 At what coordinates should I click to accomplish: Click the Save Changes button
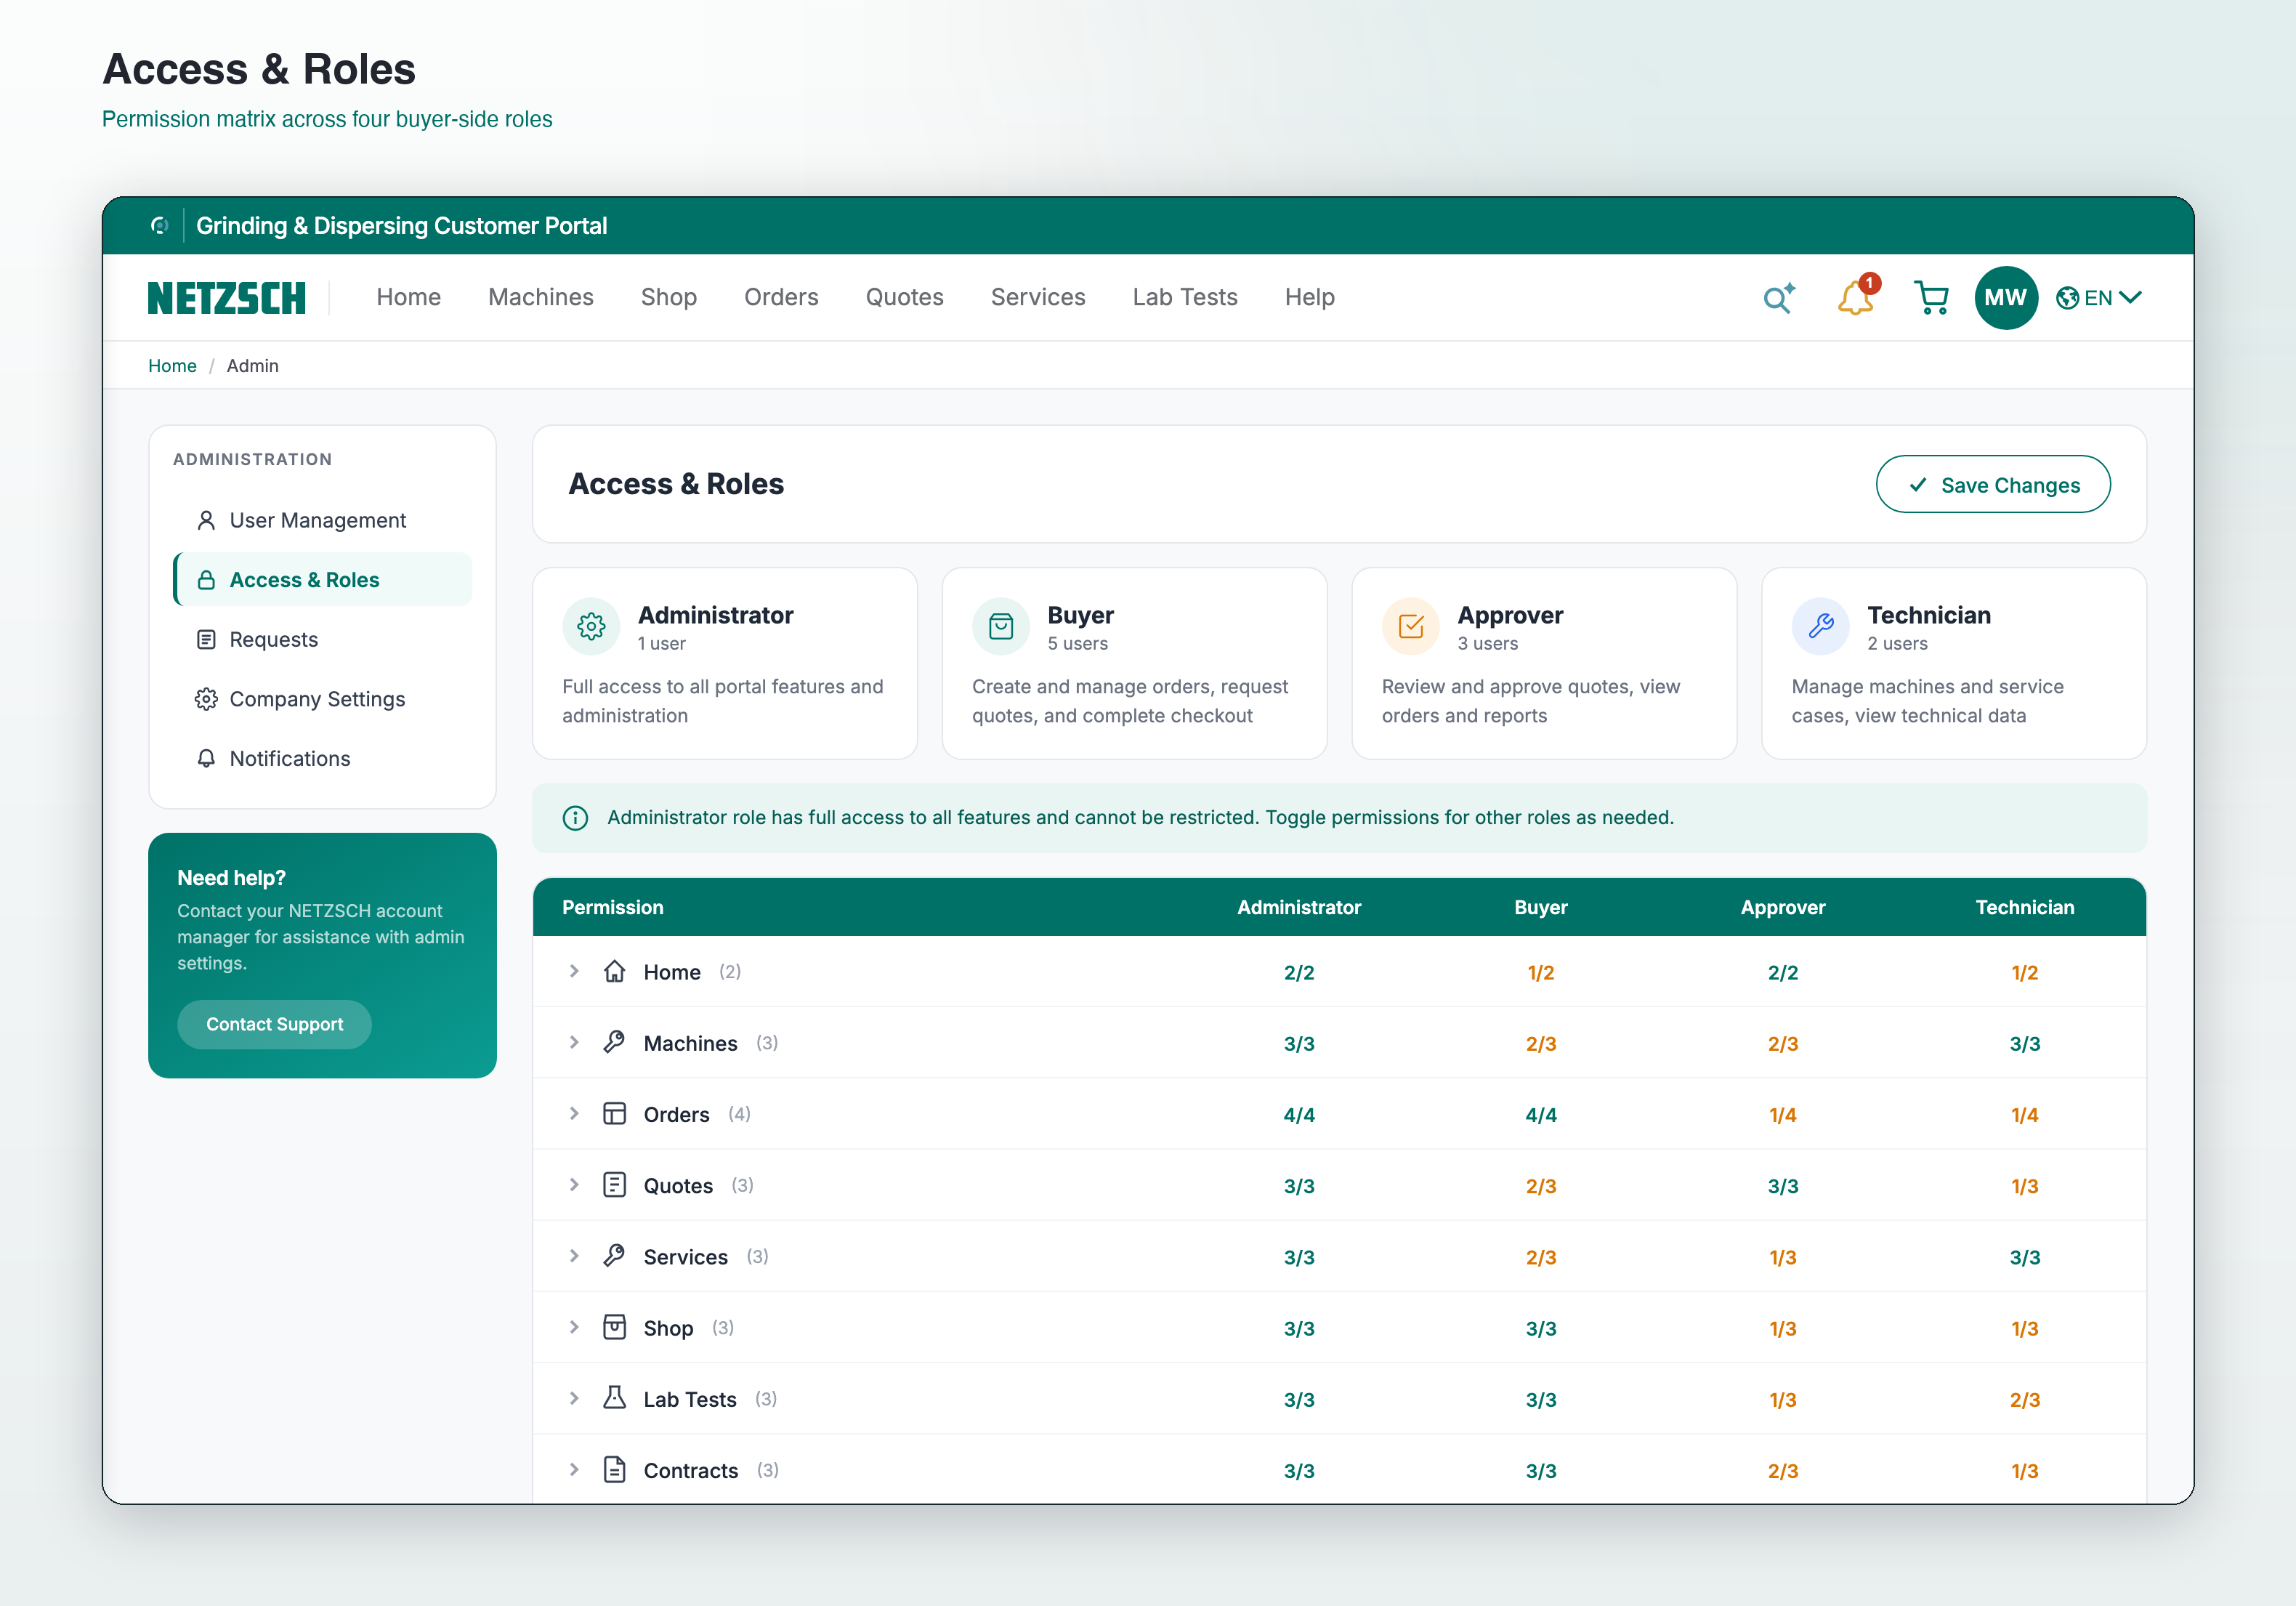1992,485
